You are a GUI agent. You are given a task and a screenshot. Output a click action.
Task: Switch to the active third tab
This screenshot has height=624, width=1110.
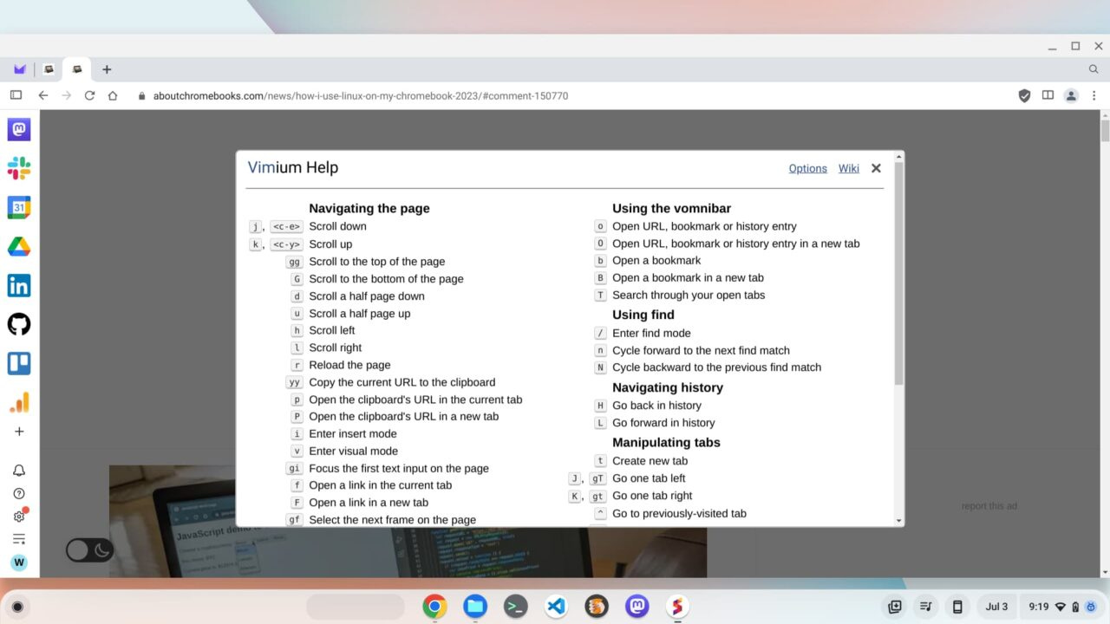pos(77,69)
